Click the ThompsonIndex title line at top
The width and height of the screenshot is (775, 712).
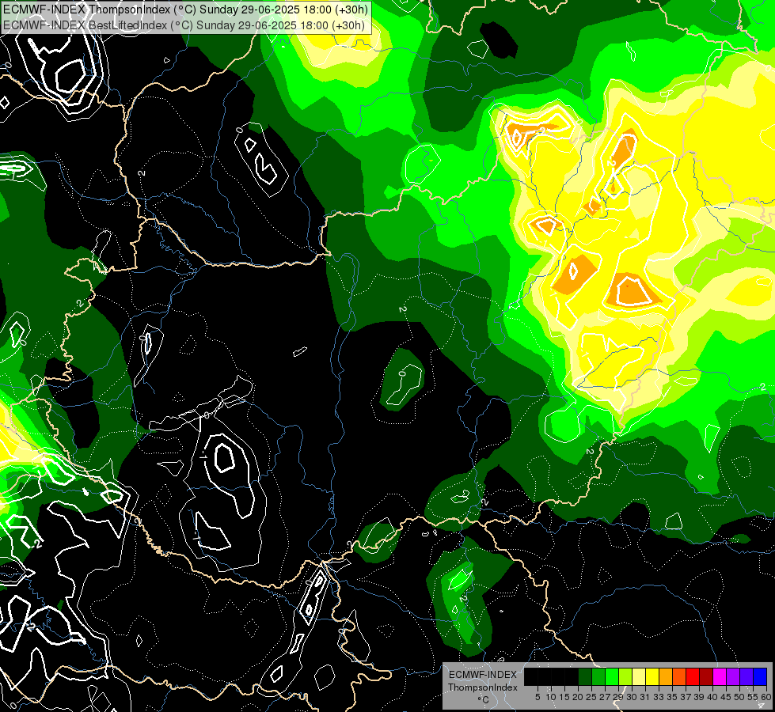tap(185, 9)
